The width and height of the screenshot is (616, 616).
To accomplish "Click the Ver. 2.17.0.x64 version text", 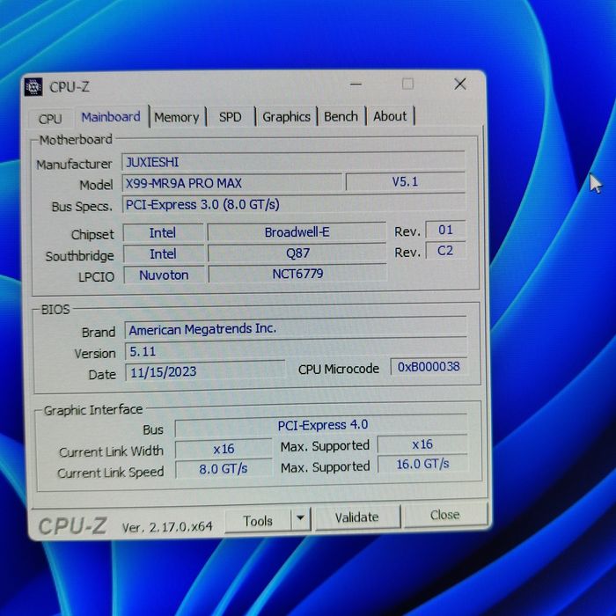I will click(x=167, y=527).
